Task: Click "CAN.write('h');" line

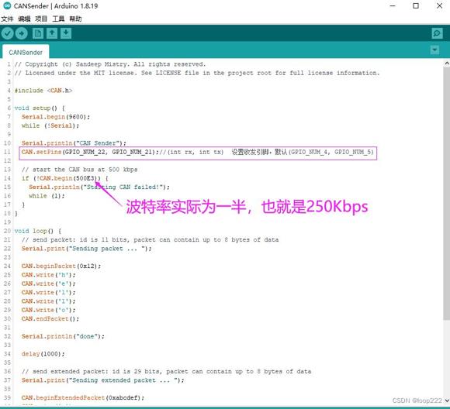Action: [x=49, y=275]
